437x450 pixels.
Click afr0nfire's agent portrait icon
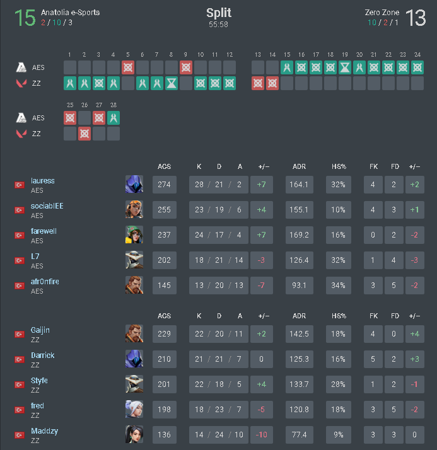click(134, 285)
